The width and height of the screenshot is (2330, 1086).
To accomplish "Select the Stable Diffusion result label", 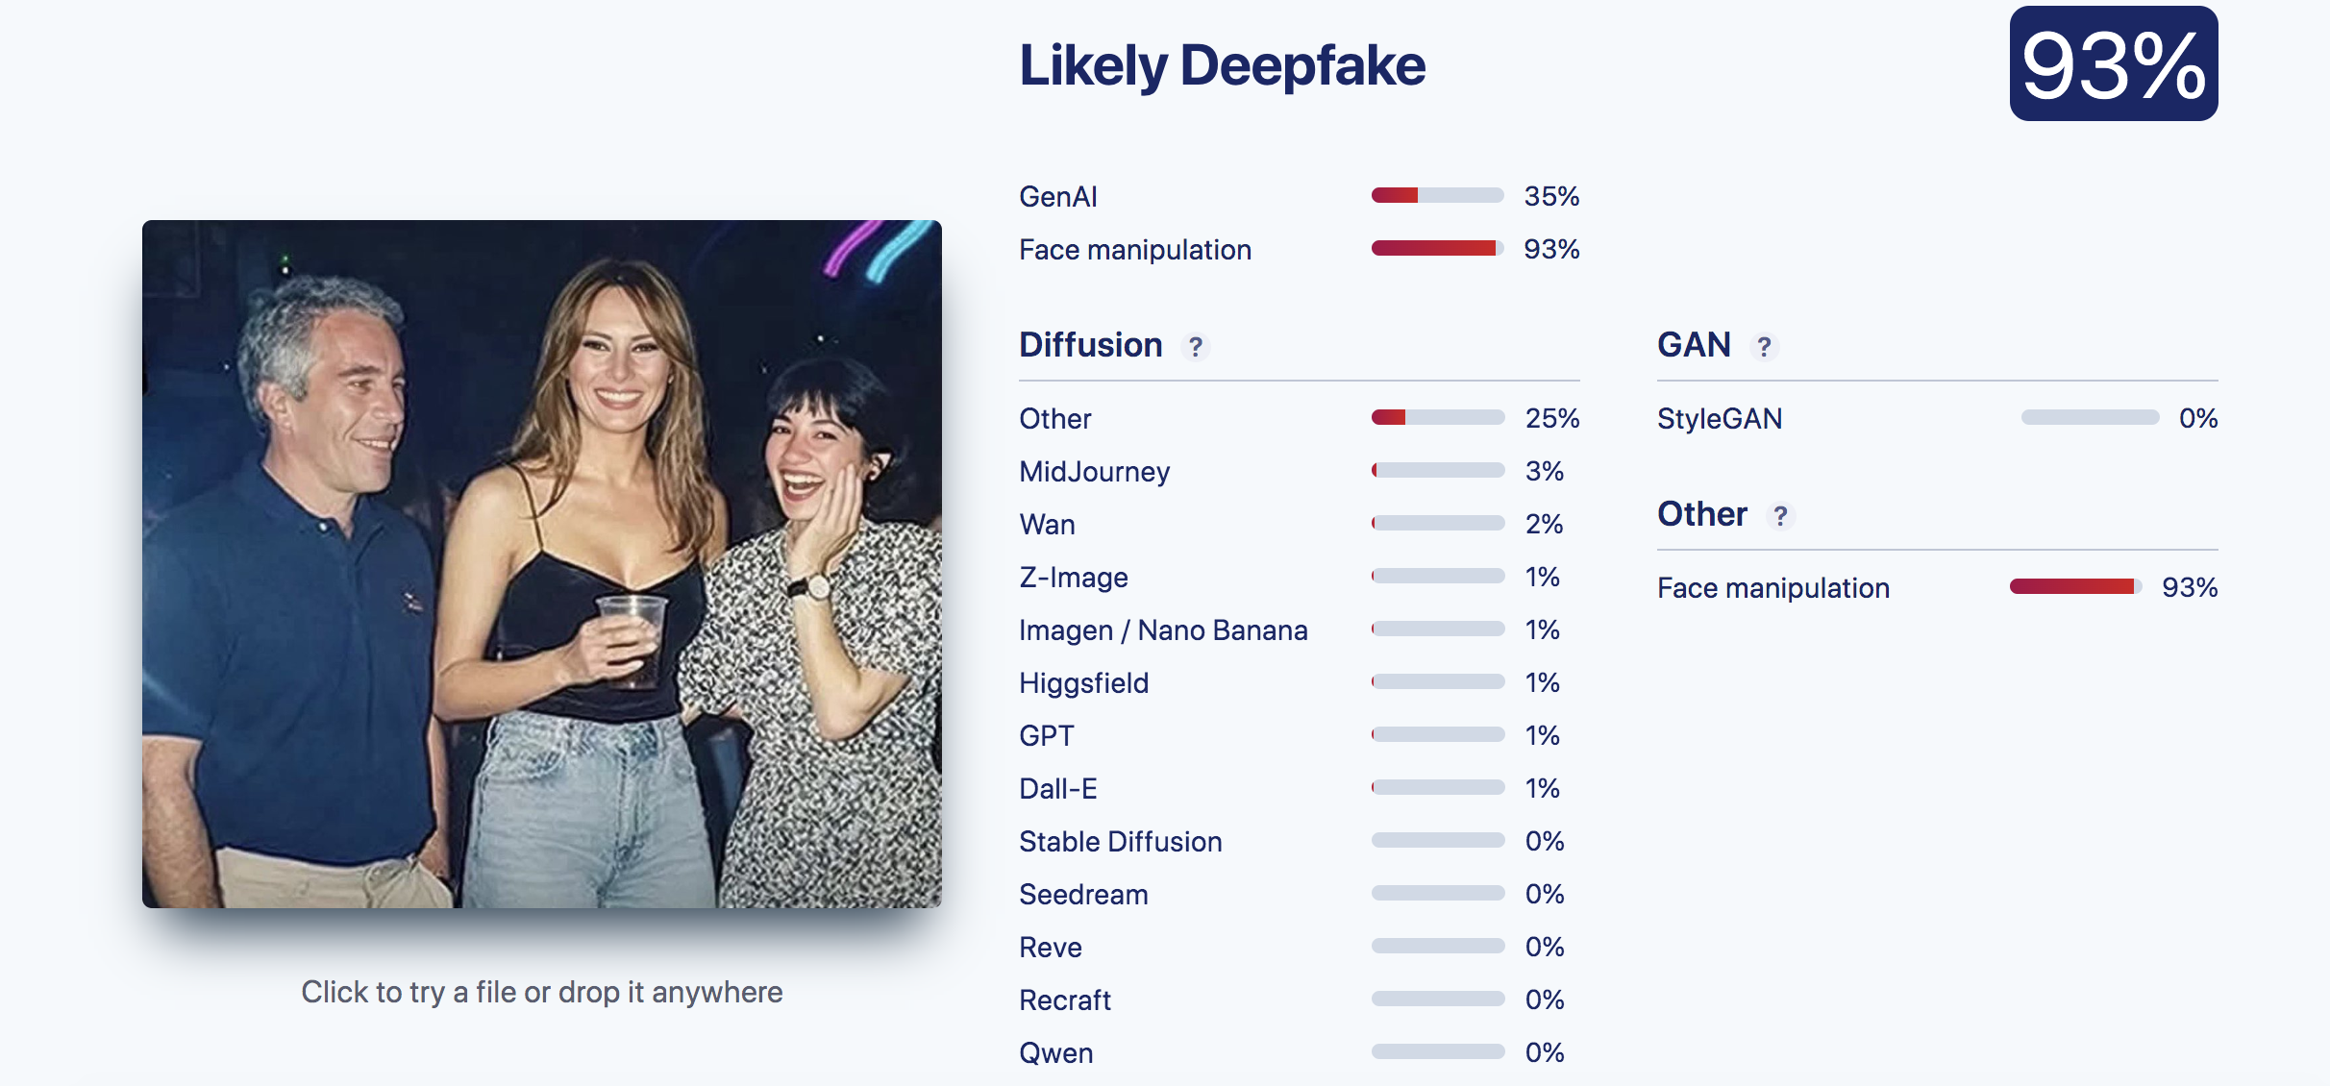I will click(x=1120, y=842).
